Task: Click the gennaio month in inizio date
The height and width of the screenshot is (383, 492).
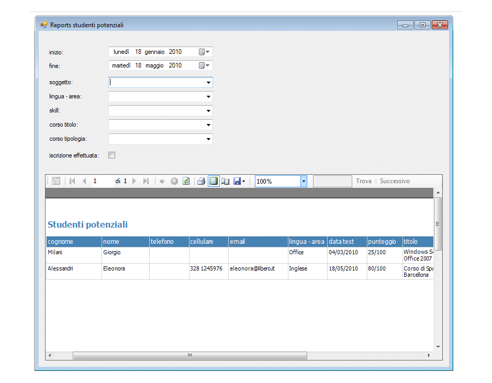Action: click(x=154, y=52)
